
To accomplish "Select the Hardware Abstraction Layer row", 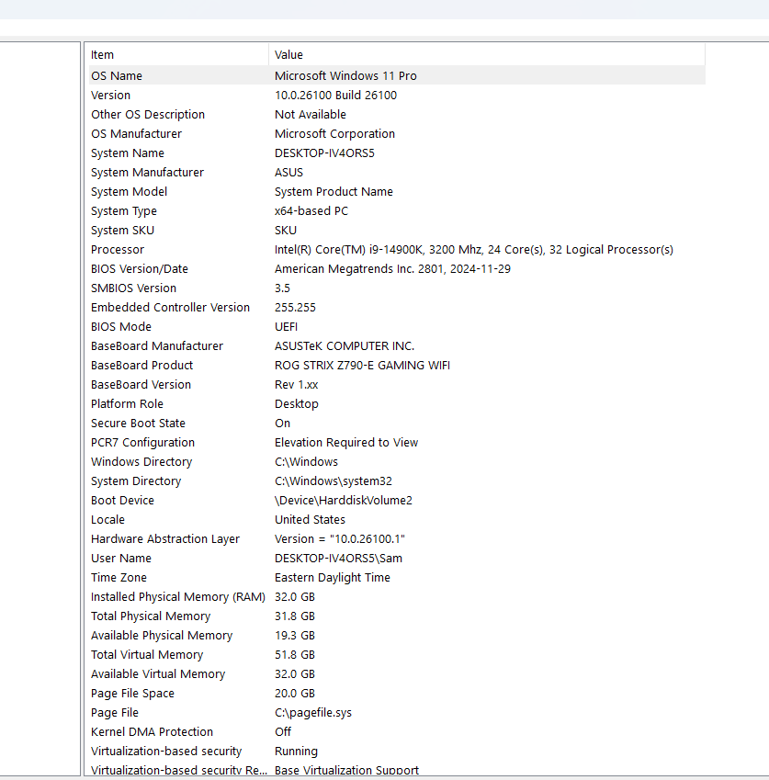I will [x=397, y=539].
